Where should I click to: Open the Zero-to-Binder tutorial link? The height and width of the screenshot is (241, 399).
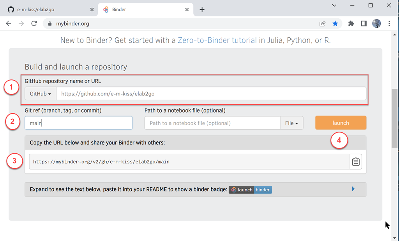[217, 40]
